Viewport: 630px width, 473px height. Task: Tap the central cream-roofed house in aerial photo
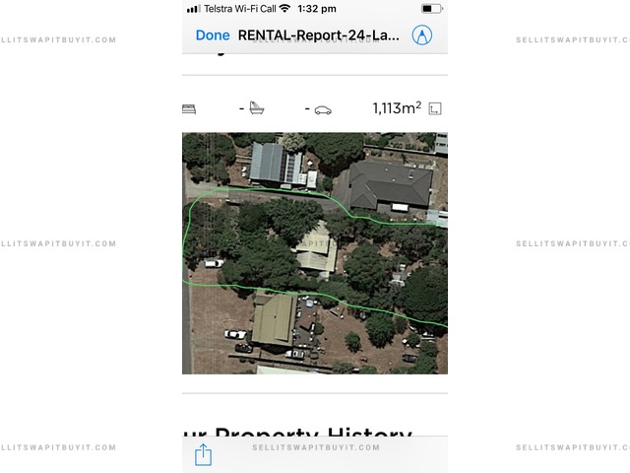pos(315,251)
